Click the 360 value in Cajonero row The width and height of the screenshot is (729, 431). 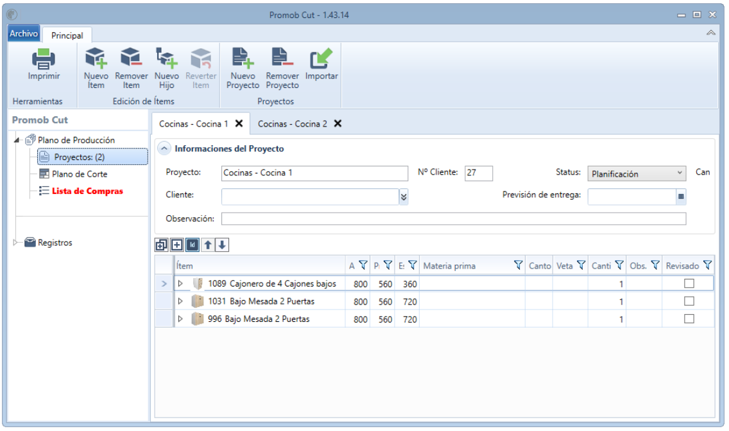click(x=409, y=284)
